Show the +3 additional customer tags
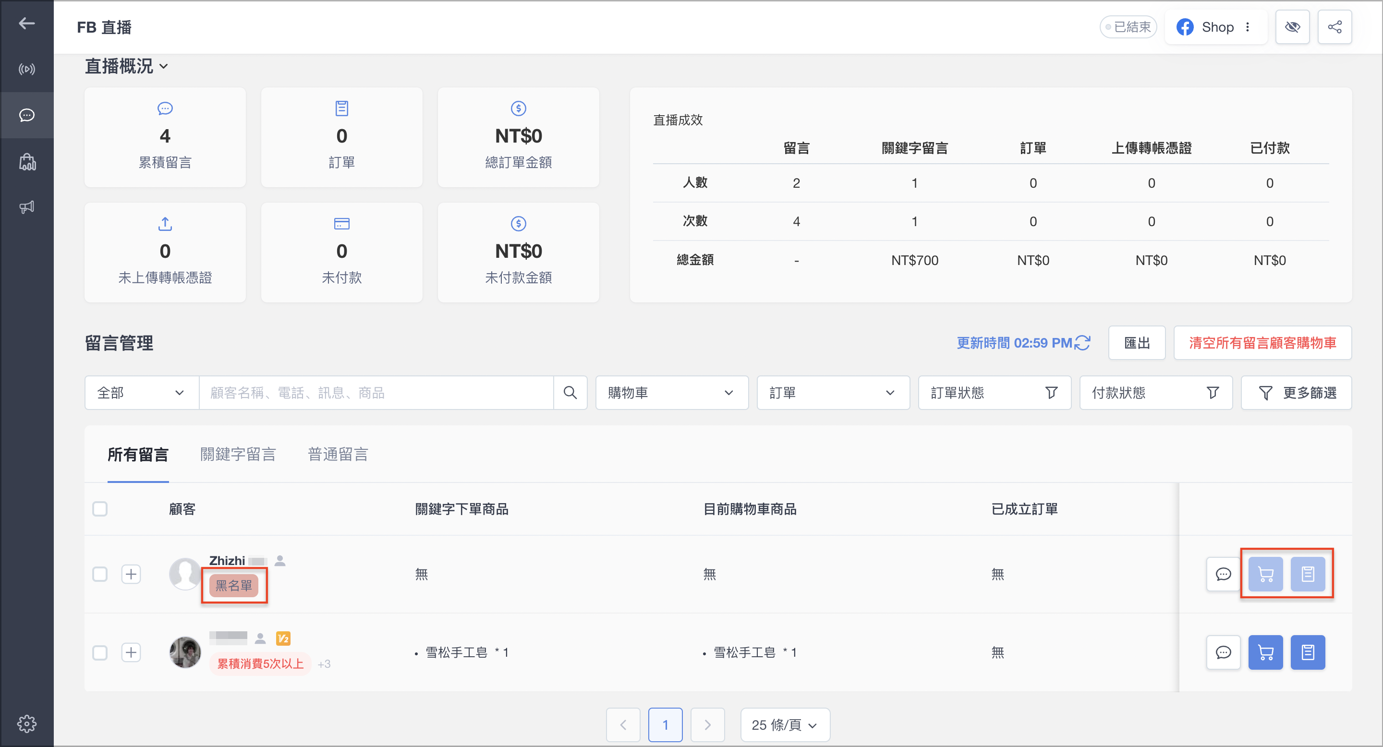Image resolution: width=1383 pixels, height=747 pixels. pos(324,664)
